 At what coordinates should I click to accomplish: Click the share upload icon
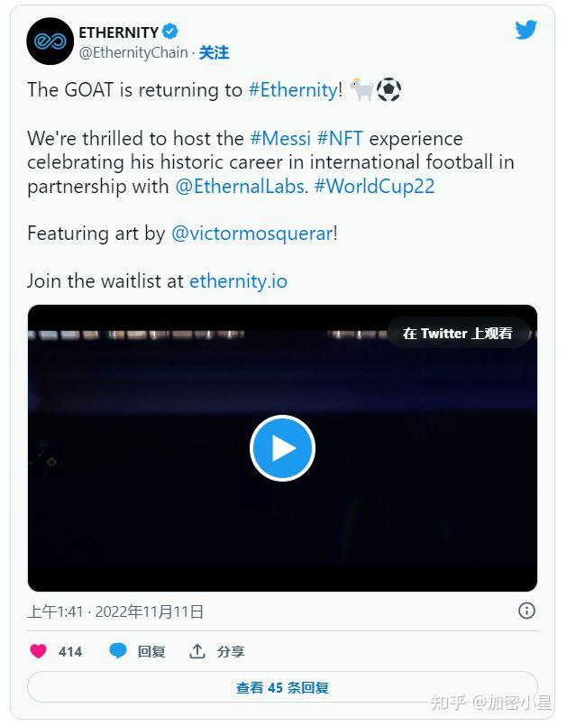197,650
